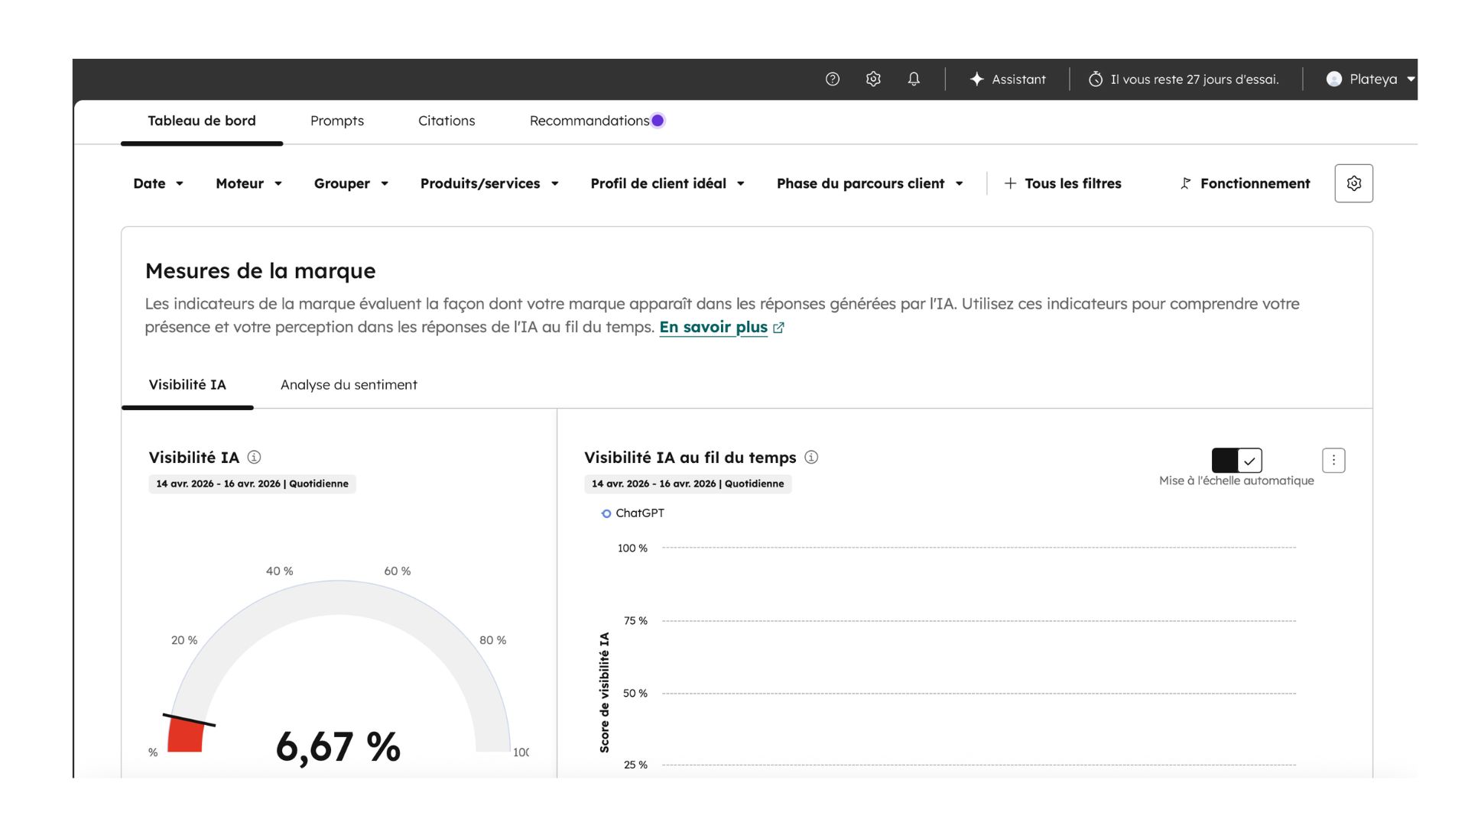Open the Plateya account menu
The height and width of the screenshot is (825, 1468).
coord(1371,79)
